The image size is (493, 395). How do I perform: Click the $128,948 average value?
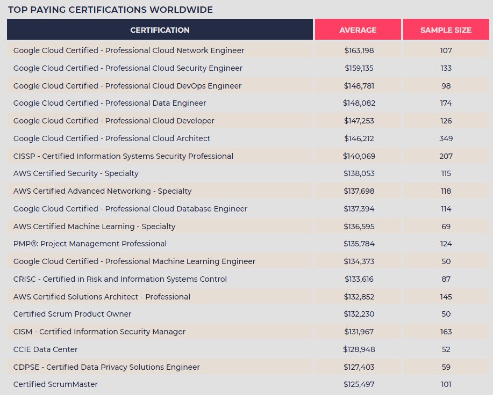[359, 349]
